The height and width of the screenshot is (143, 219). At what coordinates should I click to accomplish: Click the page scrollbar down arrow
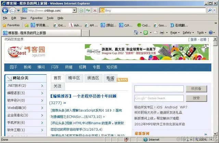pyautogui.click(x=215, y=134)
